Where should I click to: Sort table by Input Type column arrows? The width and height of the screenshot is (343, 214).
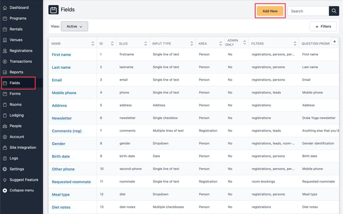click(192, 44)
